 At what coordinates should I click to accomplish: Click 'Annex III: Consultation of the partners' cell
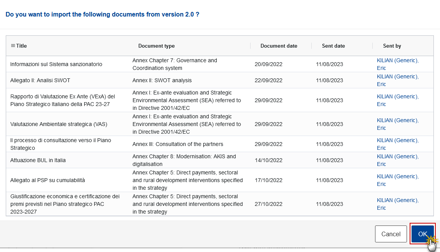point(178,144)
